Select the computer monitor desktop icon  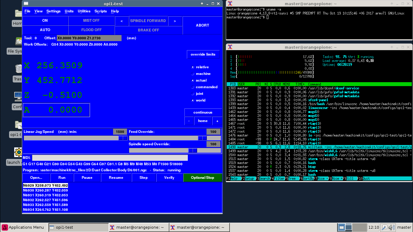click(18, 96)
